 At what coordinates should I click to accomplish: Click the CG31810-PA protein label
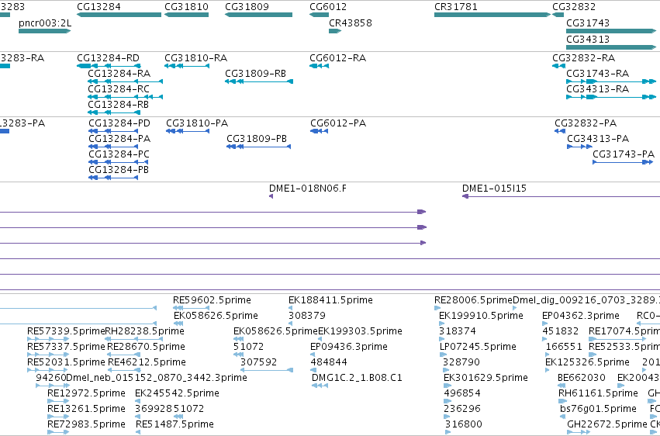coord(197,123)
